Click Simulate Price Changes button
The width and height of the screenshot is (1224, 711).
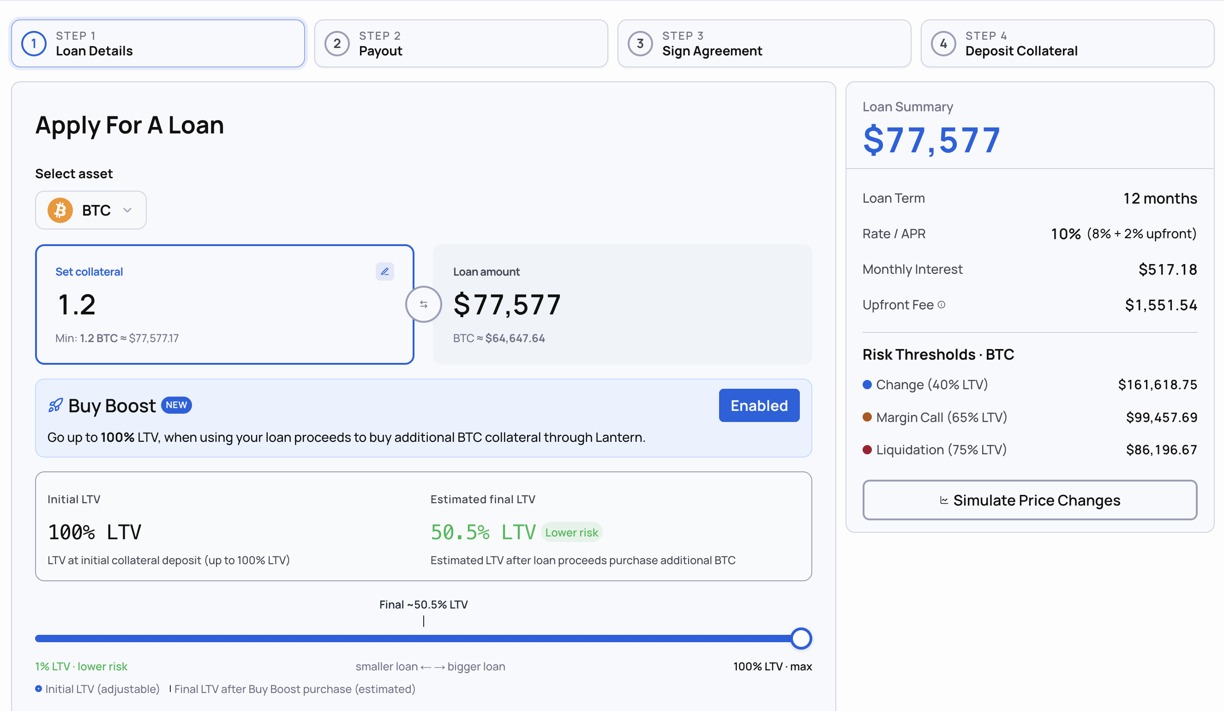click(x=1030, y=500)
